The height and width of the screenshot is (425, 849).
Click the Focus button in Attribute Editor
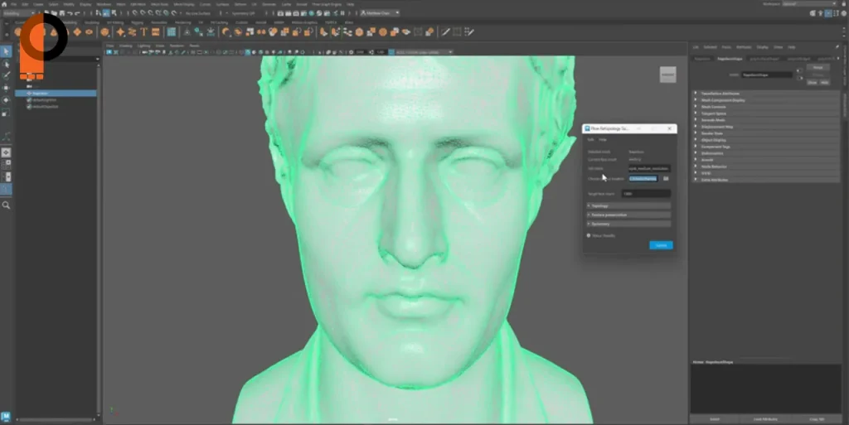pos(817,68)
